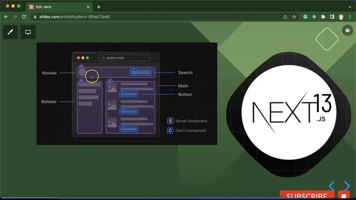Open the Chrome profile avatar
The width and height of the screenshot is (356, 200).
click(341, 17)
